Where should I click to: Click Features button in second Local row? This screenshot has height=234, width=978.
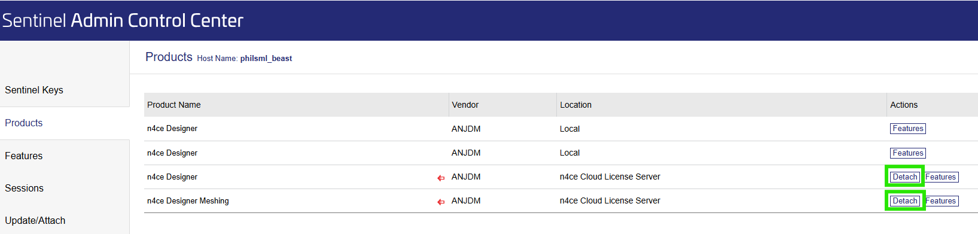tap(908, 153)
